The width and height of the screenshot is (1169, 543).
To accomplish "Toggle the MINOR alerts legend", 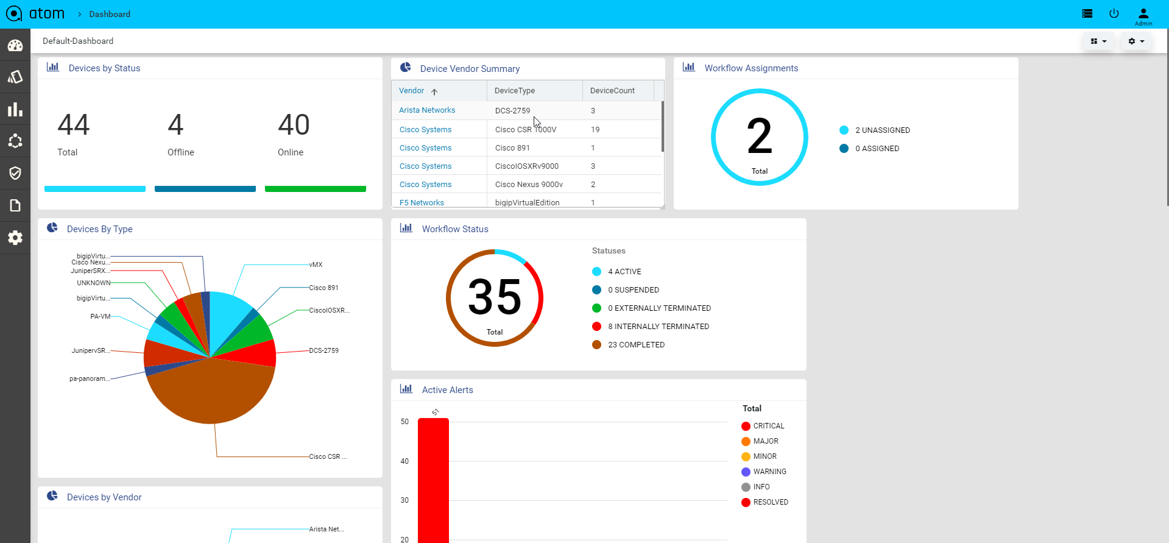I will coord(759,456).
